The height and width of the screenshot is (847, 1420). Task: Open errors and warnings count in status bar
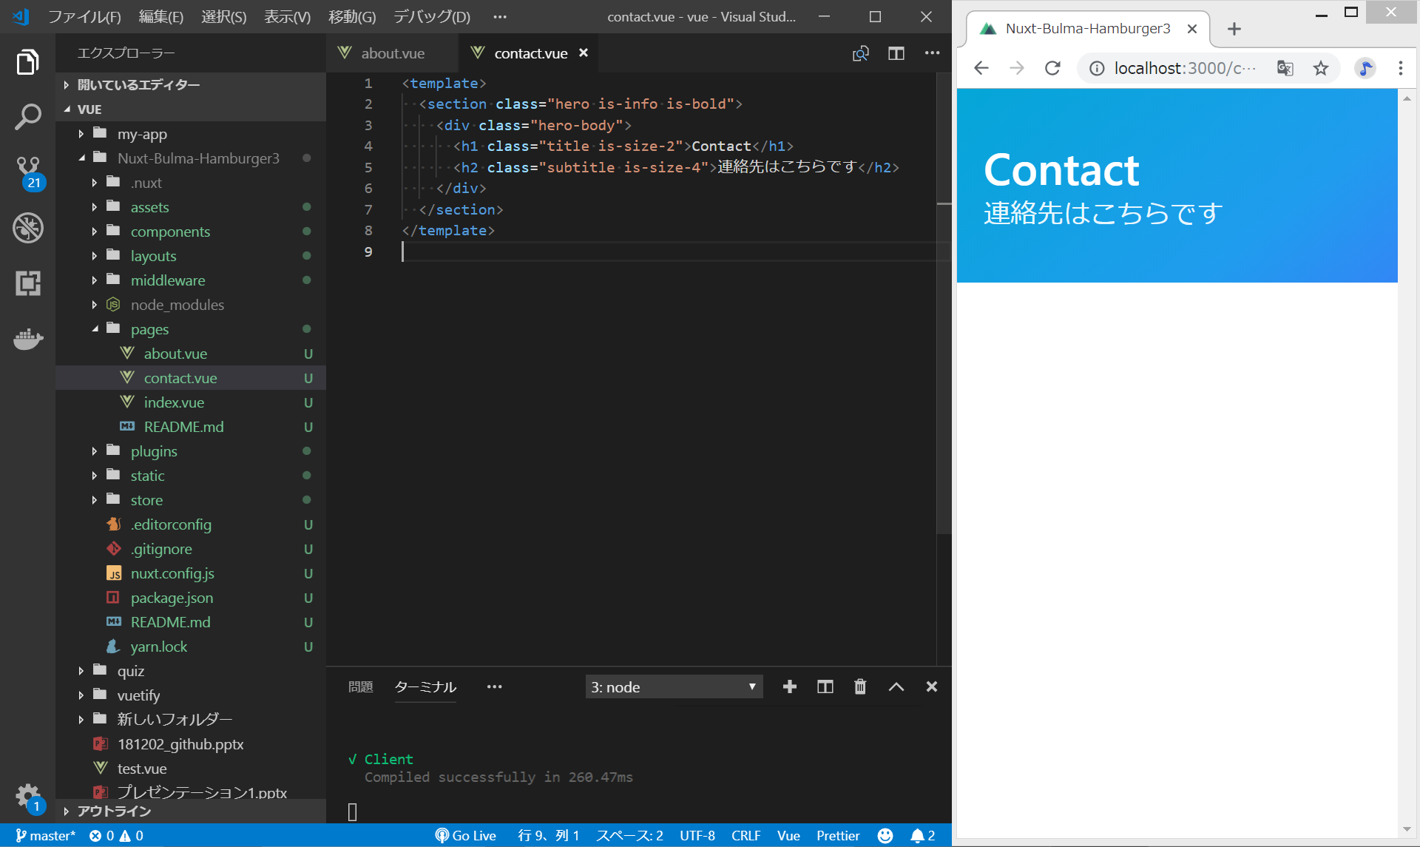[116, 835]
